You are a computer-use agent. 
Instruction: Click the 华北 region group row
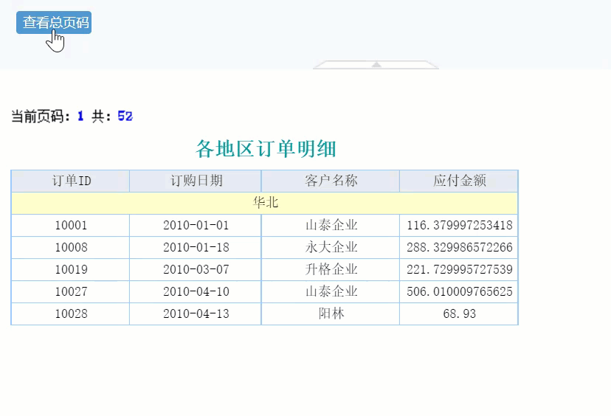pos(265,203)
